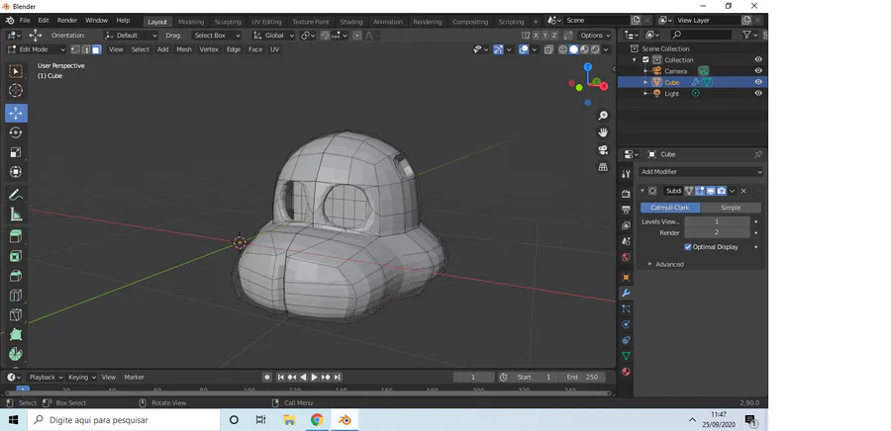Screen dimensions: 891x431
Task: Adjust the Levels Viewport value field
Action: (717, 221)
